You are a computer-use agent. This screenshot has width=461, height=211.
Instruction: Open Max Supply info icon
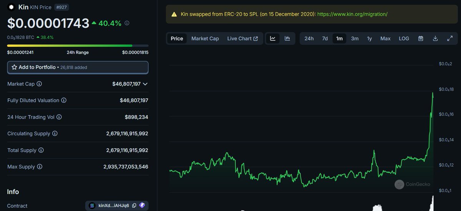pos(40,167)
